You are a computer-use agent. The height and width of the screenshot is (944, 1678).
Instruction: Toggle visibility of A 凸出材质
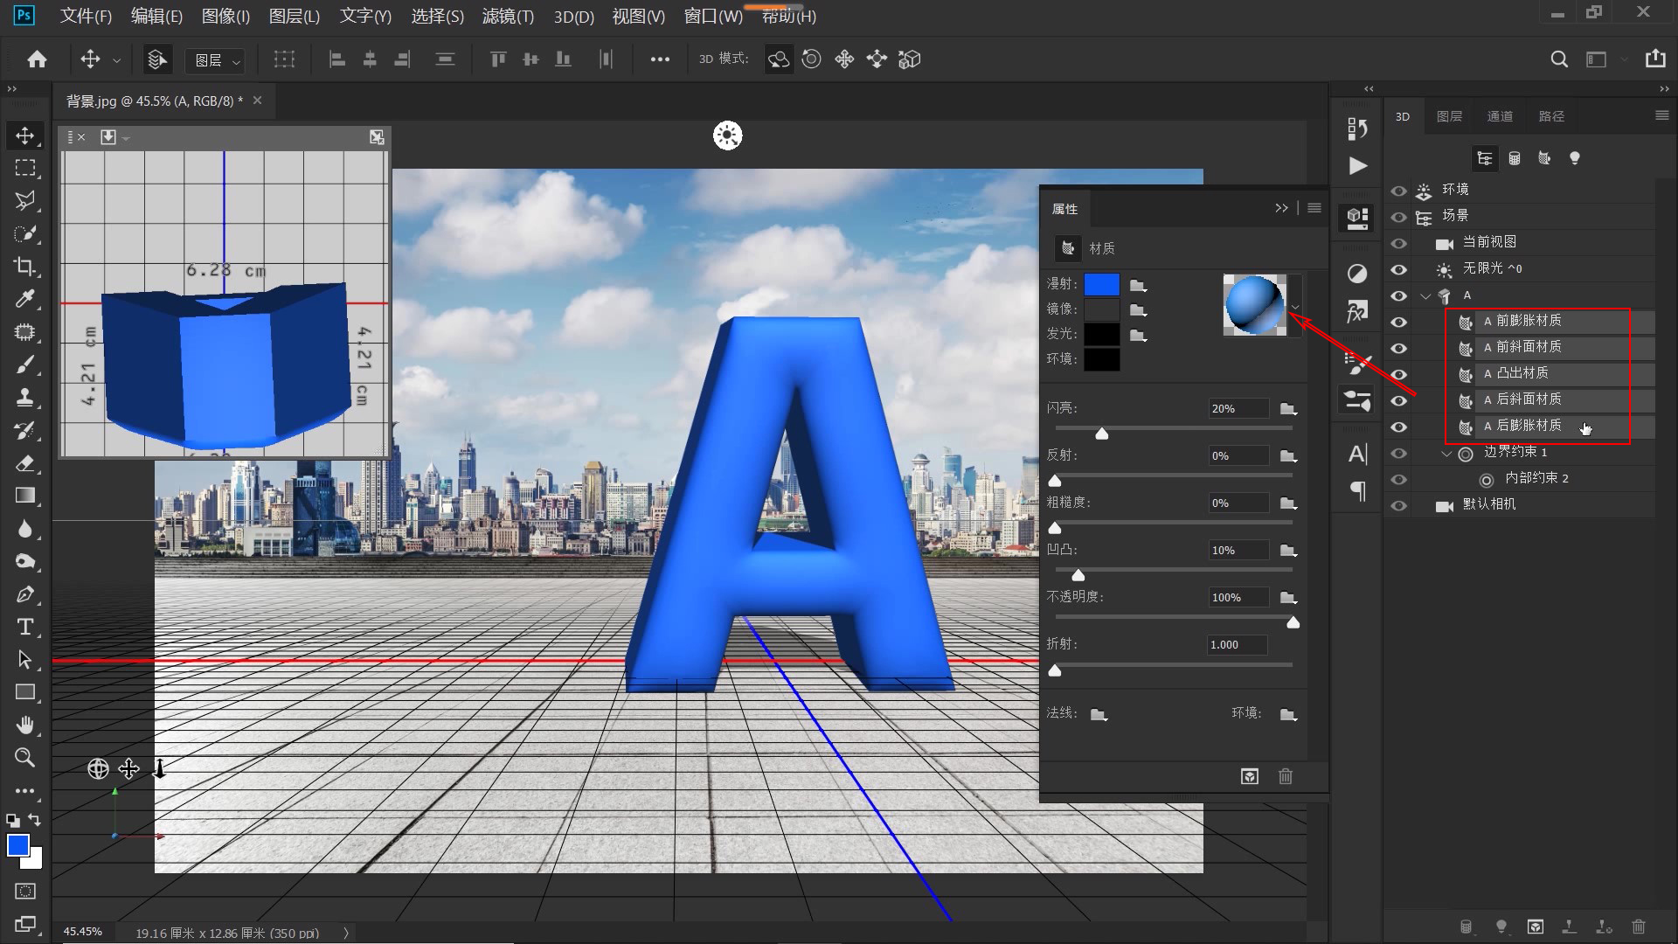click(1399, 374)
